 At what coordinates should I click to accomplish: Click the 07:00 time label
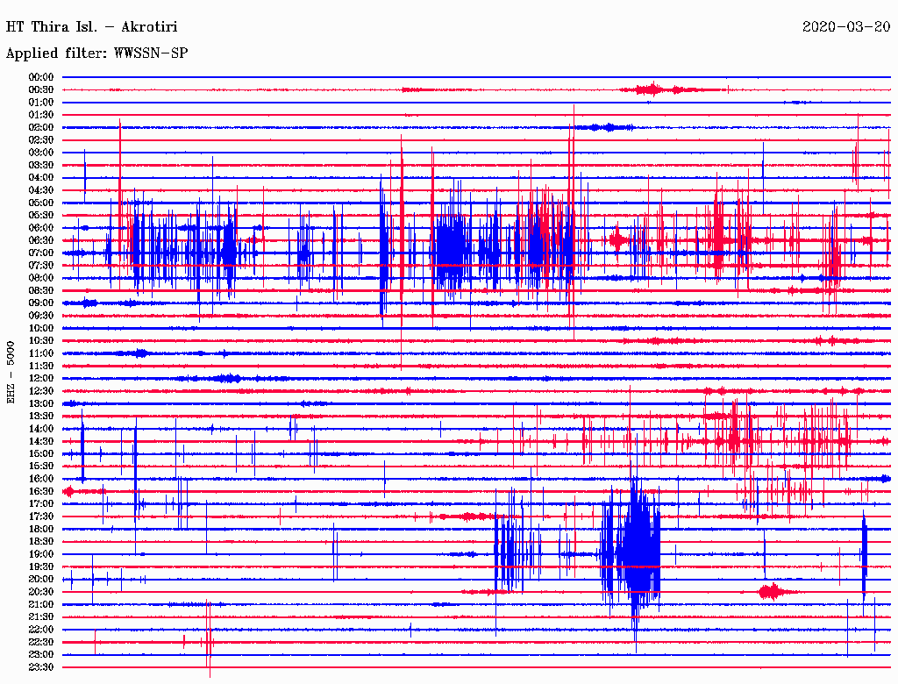[41, 253]
